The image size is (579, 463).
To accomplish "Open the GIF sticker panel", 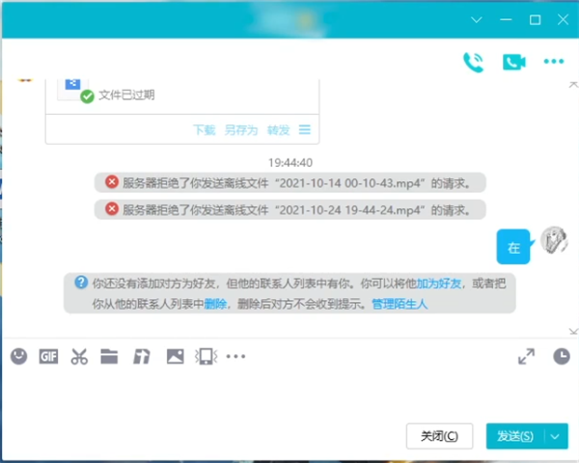I will 48,356.
